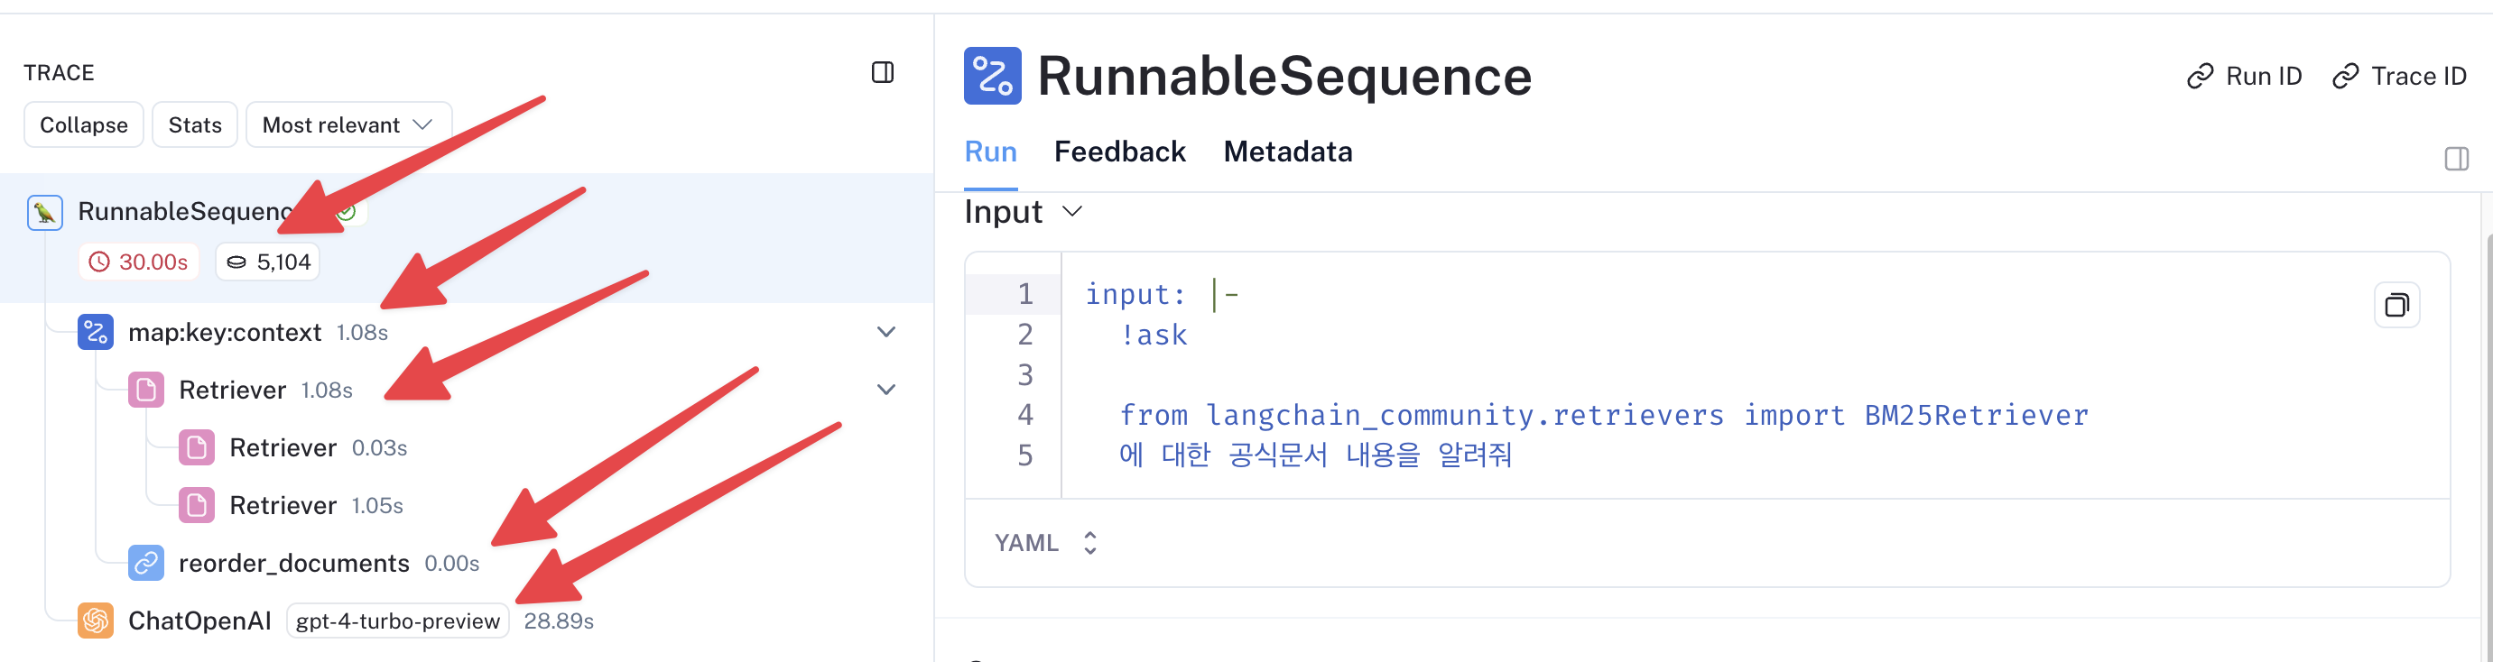Click the large RunnableSequence header icon
The width and height of the screenshot is (2493, 662).
[992, 76]
